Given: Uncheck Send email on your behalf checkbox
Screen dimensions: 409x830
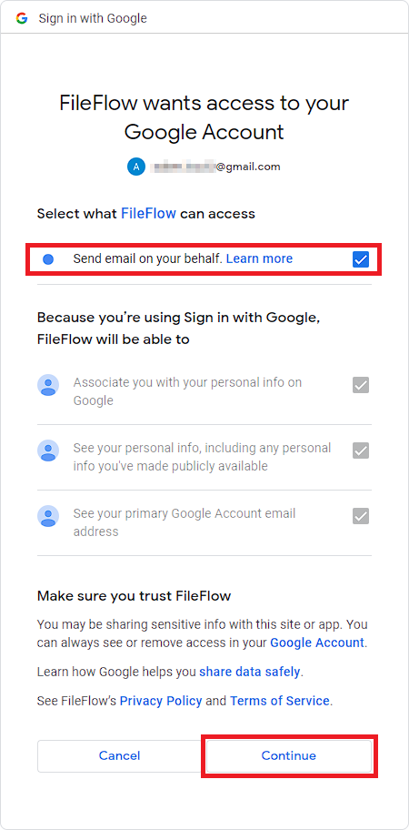Looking at the screenshot, I should pyautogui.click(x=361, y=259).
